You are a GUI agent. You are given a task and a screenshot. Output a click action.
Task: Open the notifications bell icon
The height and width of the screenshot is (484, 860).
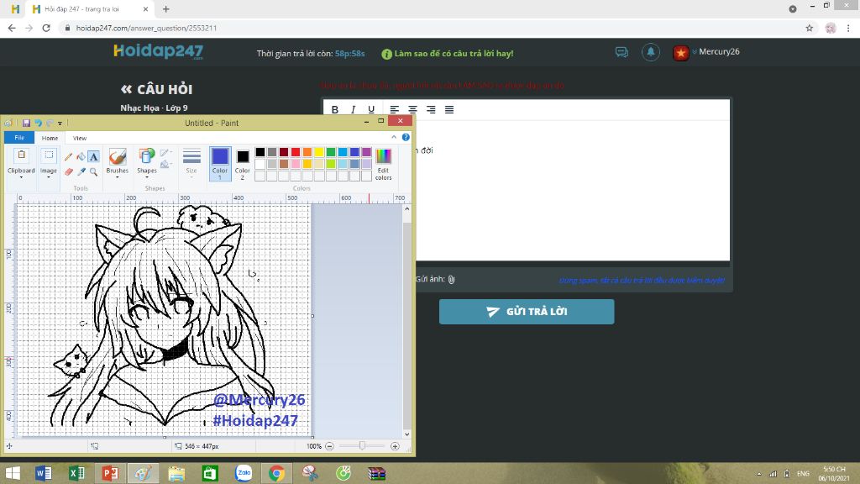coord(651,52)
